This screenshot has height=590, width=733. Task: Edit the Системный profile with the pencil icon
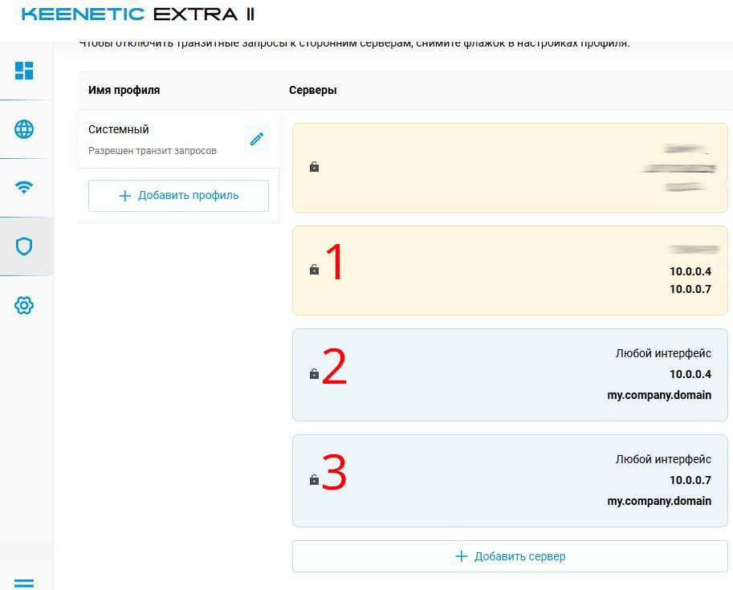tap(257, 139)
